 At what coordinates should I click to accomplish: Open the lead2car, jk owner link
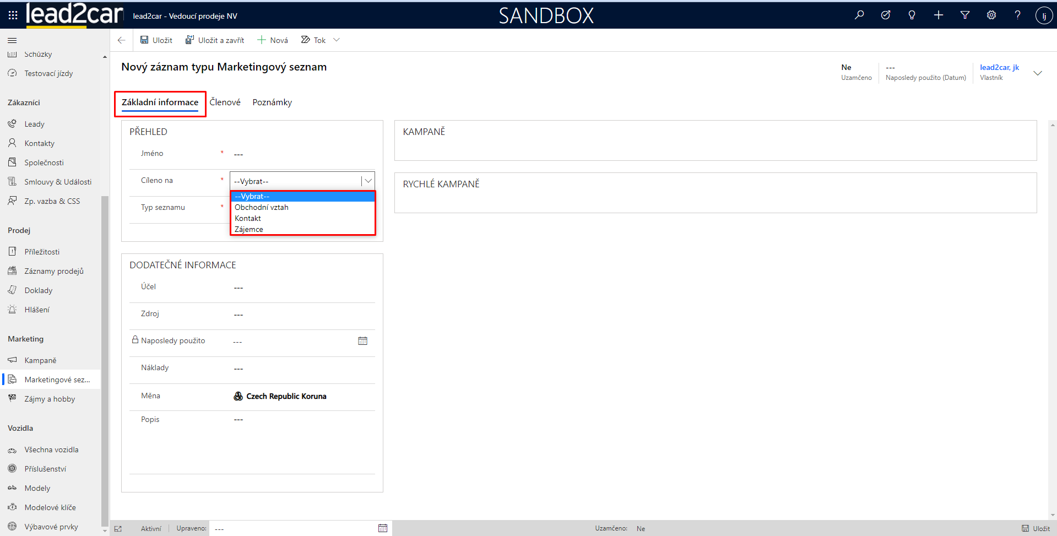(999, 67)
